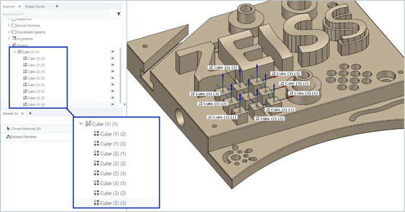Click the panel collapse arrow beside the scrollbar
This screenshot has width=405, height=212.
[124, 104]
